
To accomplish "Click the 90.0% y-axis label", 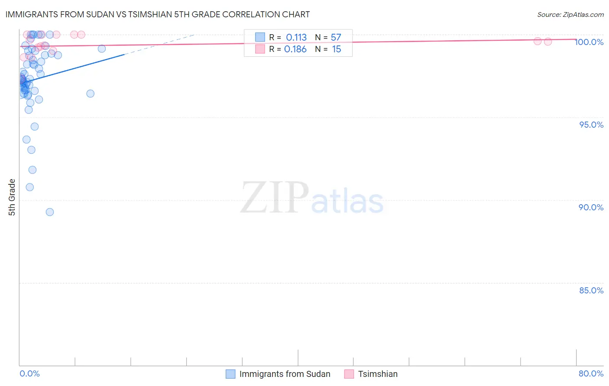I will coord(591,207).
